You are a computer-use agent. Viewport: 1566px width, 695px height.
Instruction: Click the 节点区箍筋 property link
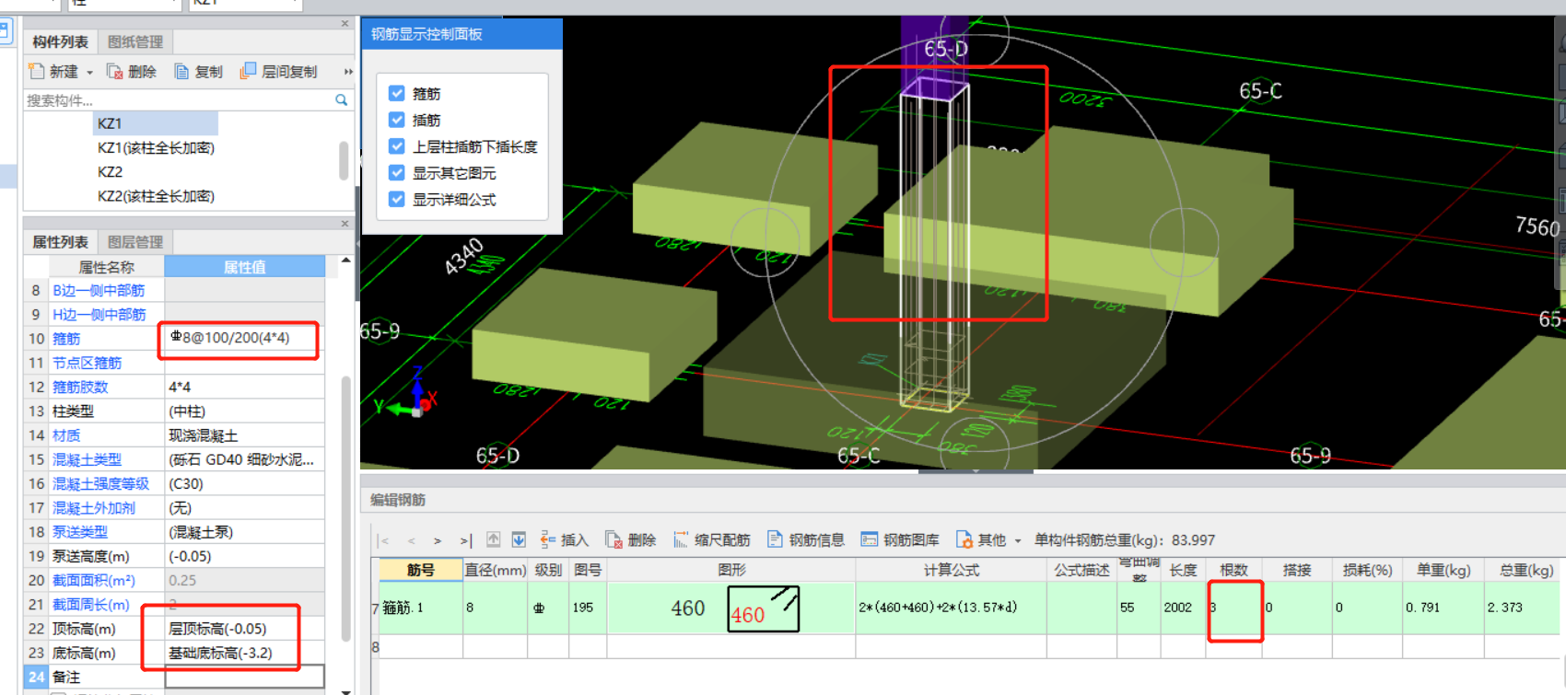coord(87,363)
